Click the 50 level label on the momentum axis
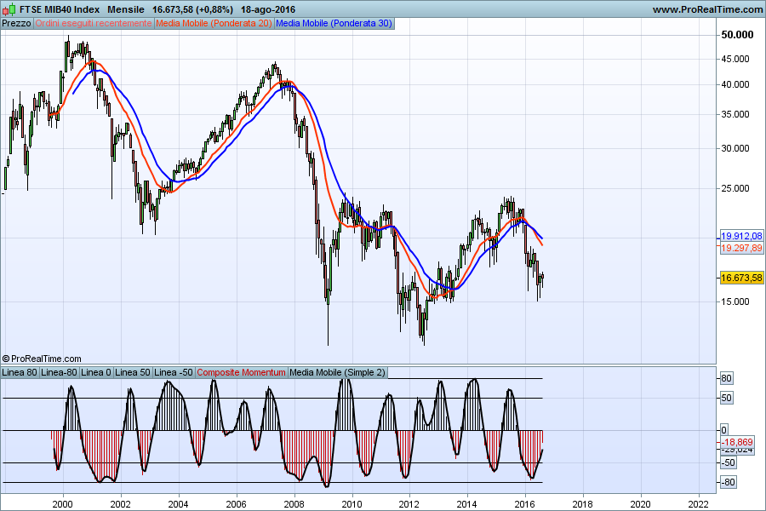The width and height of the screenshot is (766, 511). pyautogui.click(x=727, y=398)
